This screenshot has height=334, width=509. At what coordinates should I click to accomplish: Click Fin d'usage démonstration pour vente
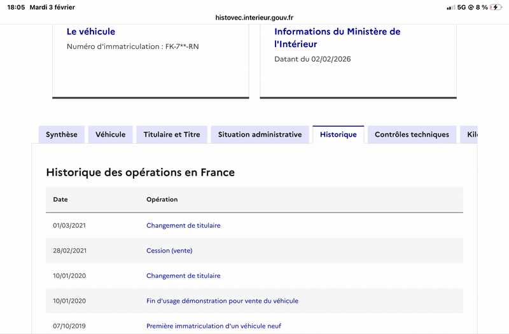tap(222, 301)
